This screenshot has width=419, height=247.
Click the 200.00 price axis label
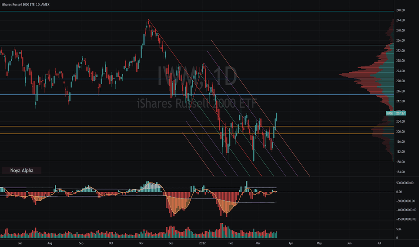(400, 132)
